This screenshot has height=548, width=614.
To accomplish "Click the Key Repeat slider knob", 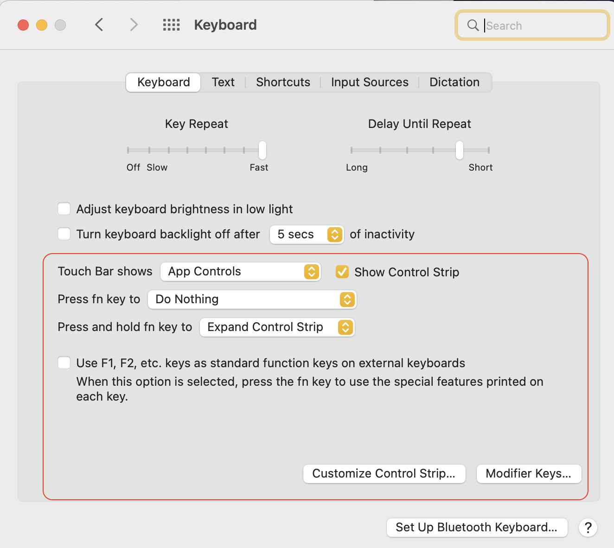I will [x=262, y=150].
